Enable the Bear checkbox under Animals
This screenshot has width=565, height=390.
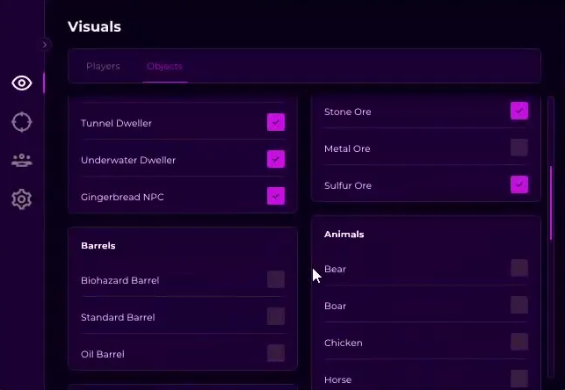pos(519,268)
